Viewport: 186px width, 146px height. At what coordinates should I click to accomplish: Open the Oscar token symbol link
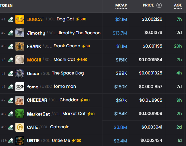(x=33, y=74)
